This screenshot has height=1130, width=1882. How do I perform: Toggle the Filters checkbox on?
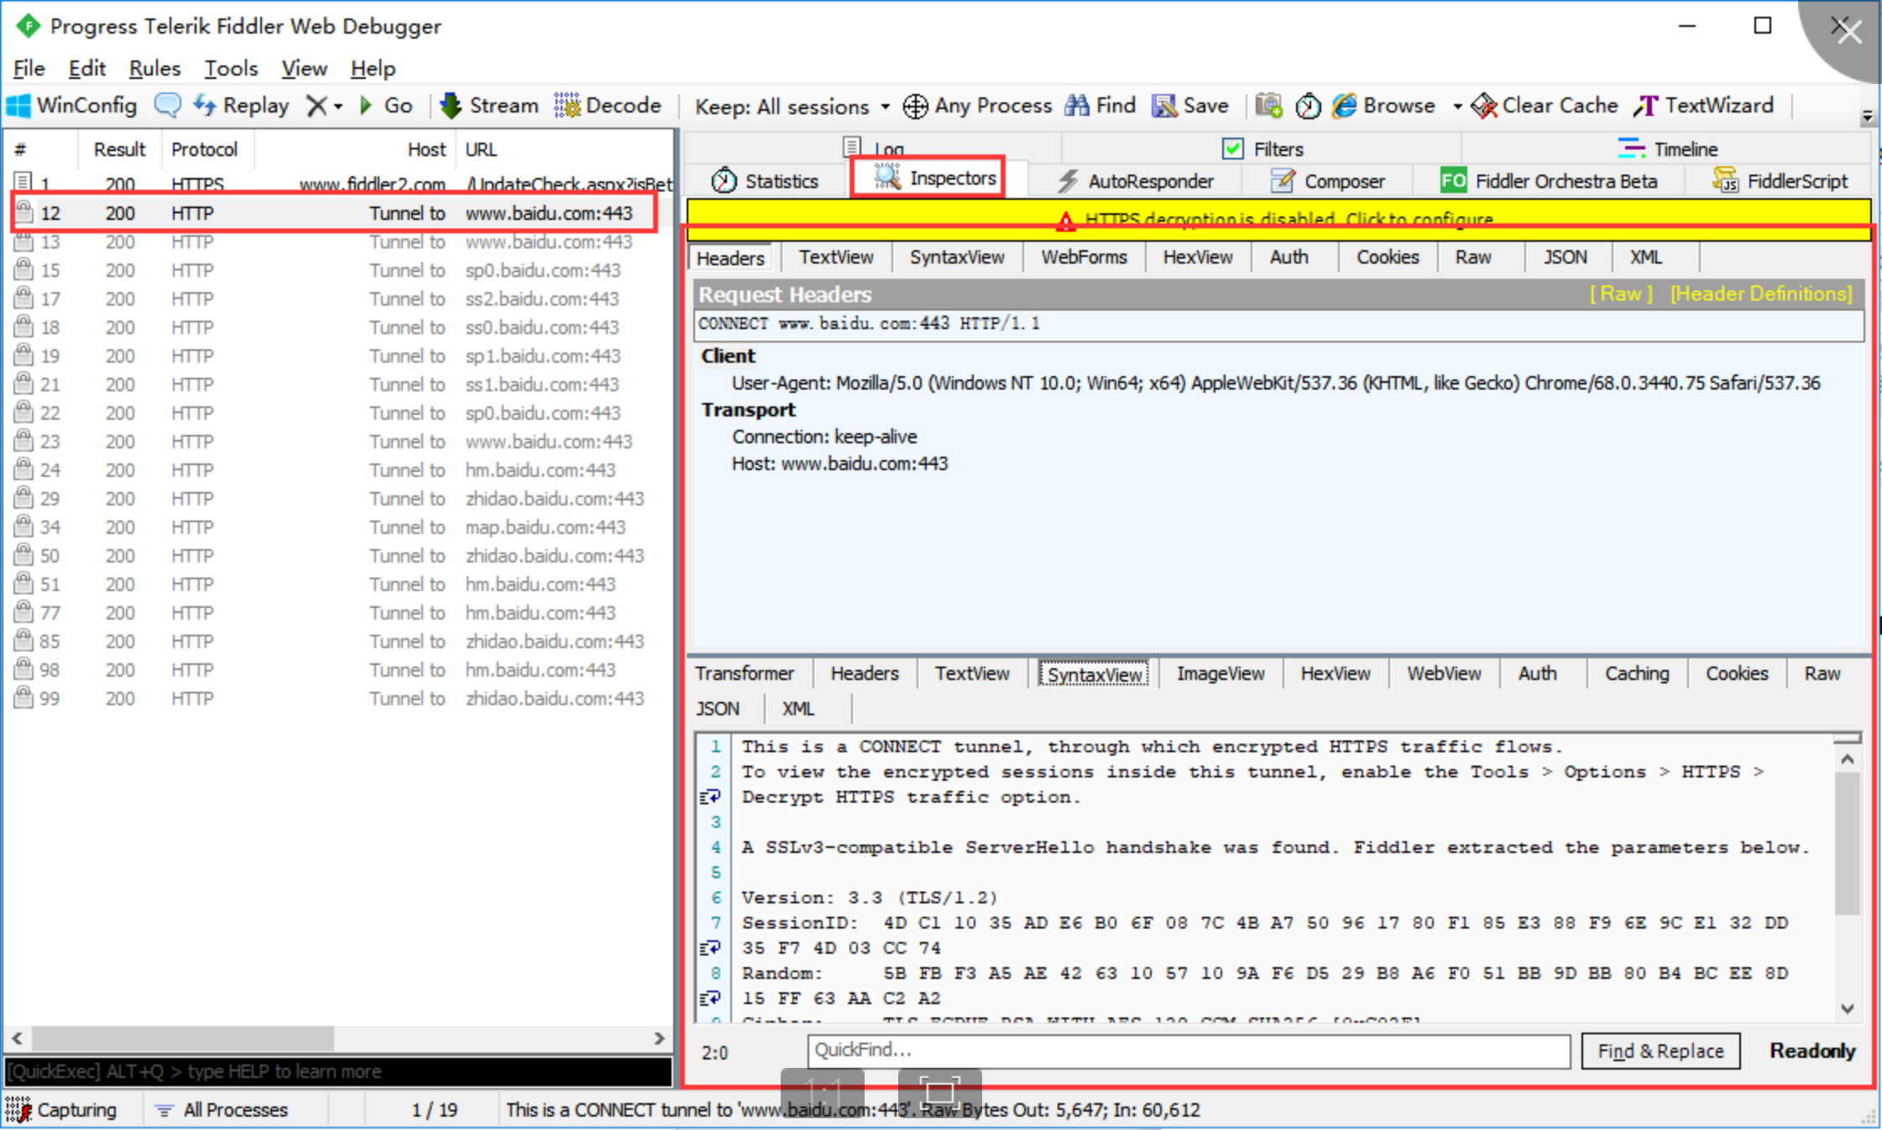(1230, 148)
